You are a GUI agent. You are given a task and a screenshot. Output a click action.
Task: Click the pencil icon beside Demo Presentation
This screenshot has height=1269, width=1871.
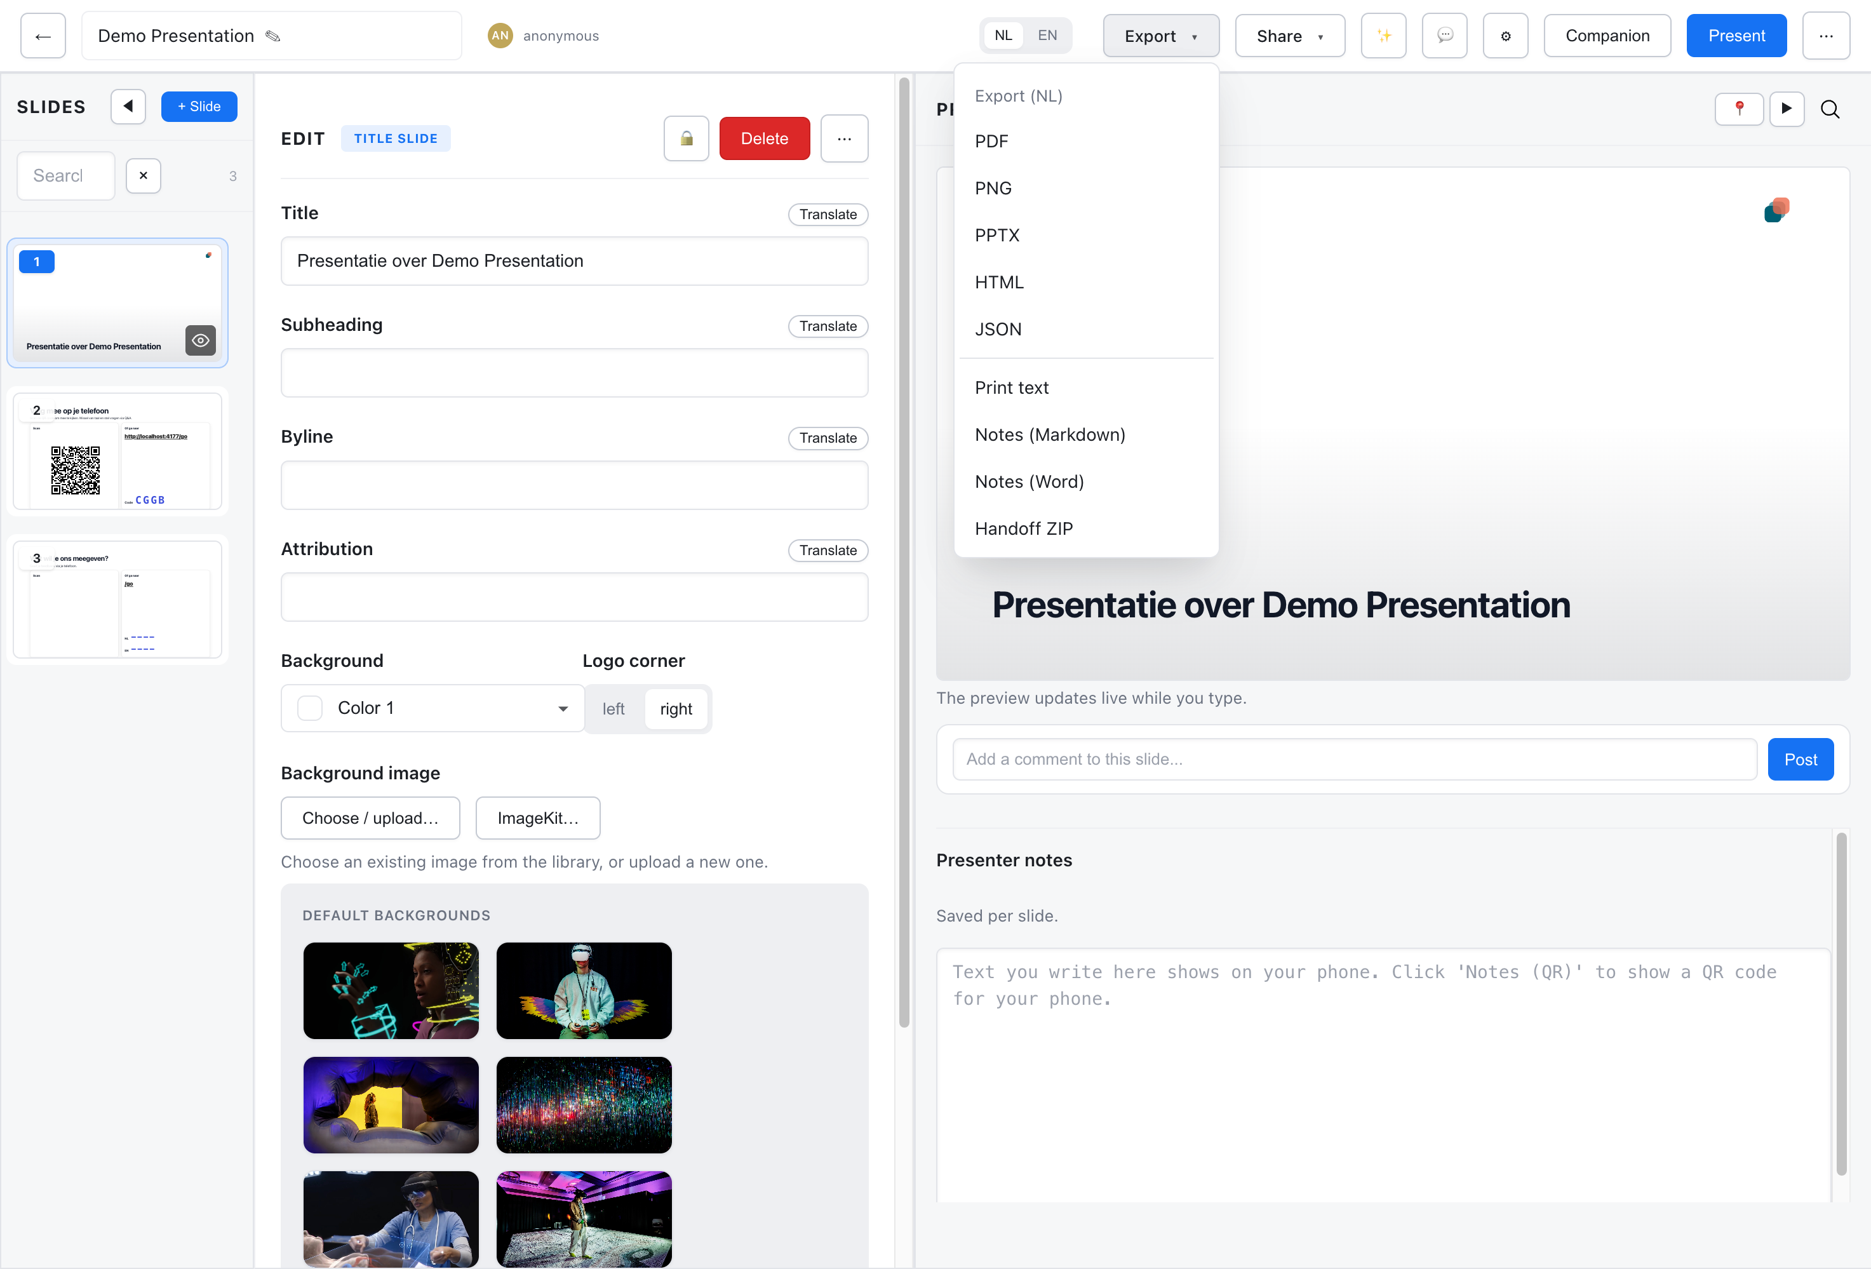[273, 36]
